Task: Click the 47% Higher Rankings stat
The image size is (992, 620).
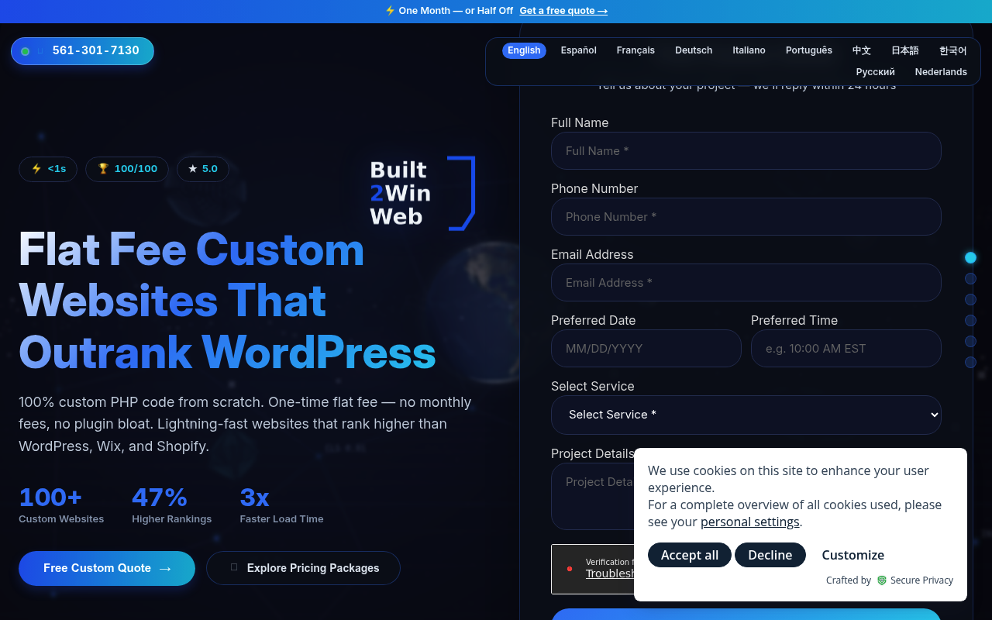Action: [x=171, y=505]
